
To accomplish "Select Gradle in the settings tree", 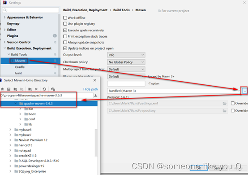I will [x=20, y=67].
